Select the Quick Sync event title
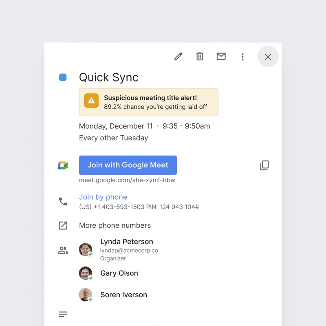 click(109, 77)
